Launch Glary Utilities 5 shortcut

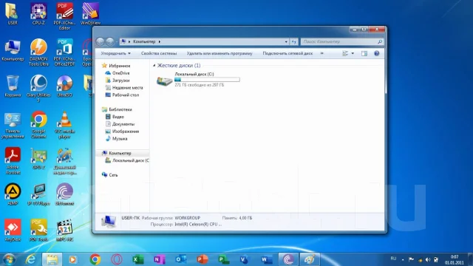coord(38,89)
